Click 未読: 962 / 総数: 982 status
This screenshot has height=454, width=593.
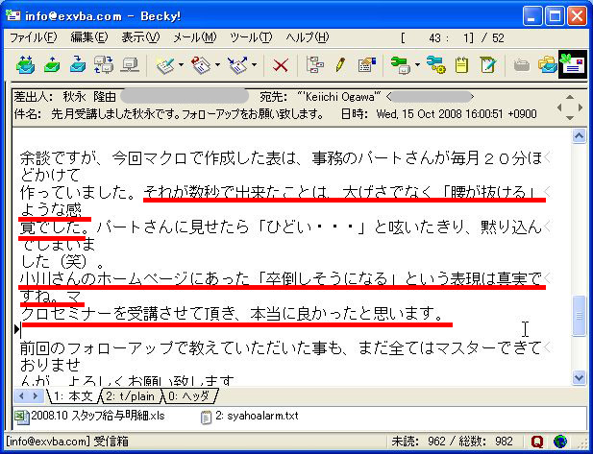click(x=453, y=442)
